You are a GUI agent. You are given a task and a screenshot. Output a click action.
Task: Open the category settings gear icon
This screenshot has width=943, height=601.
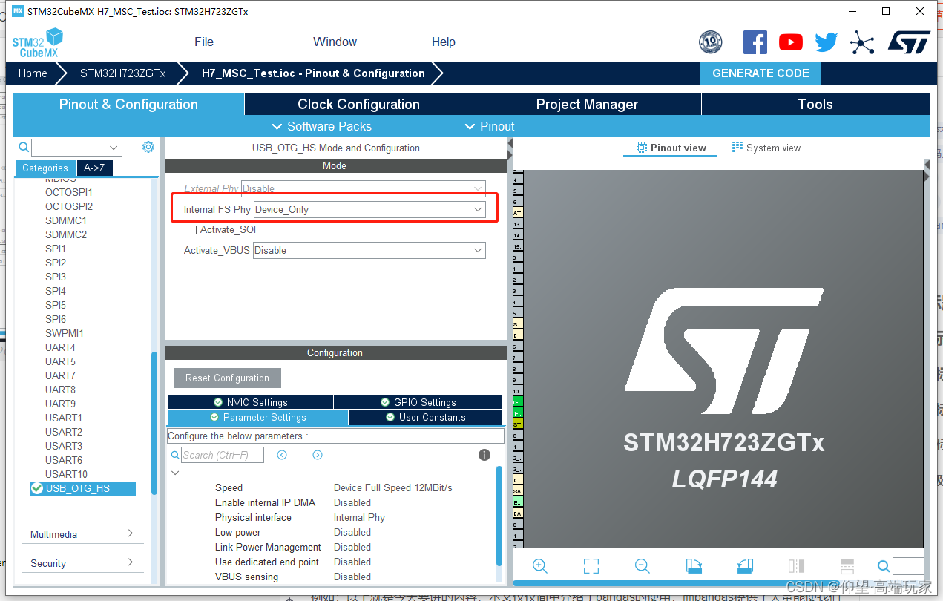(148, 147)
